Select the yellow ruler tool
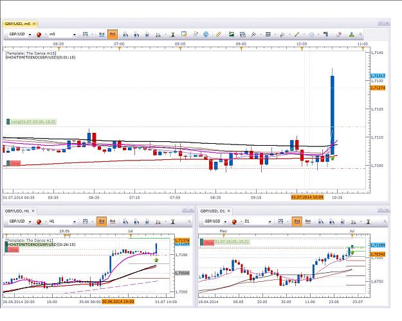This screenshot has width=402, height=321. pyautogui.click(x=218, y=34)
